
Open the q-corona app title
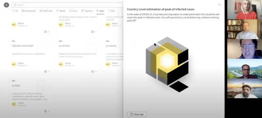coord(64,46)
